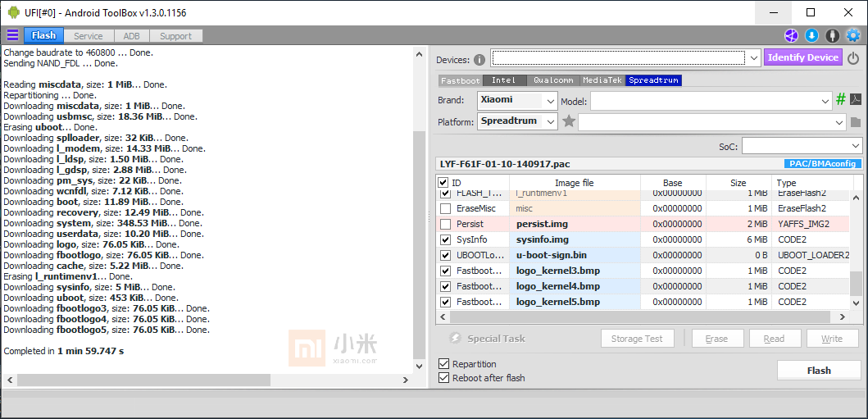
Task: Click the Android ToolBox app icon in the title bar
Action: click(x=13, y=12)
